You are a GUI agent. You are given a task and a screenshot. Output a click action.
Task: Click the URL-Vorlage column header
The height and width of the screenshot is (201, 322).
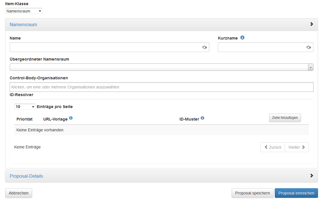(55, 119)
